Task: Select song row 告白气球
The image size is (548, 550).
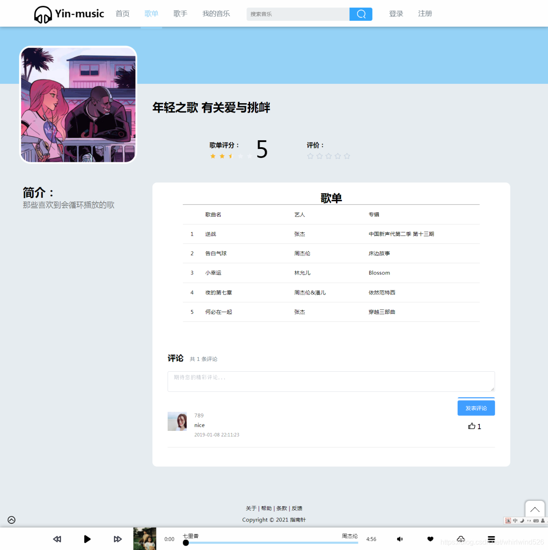Action: coord(331,253)
